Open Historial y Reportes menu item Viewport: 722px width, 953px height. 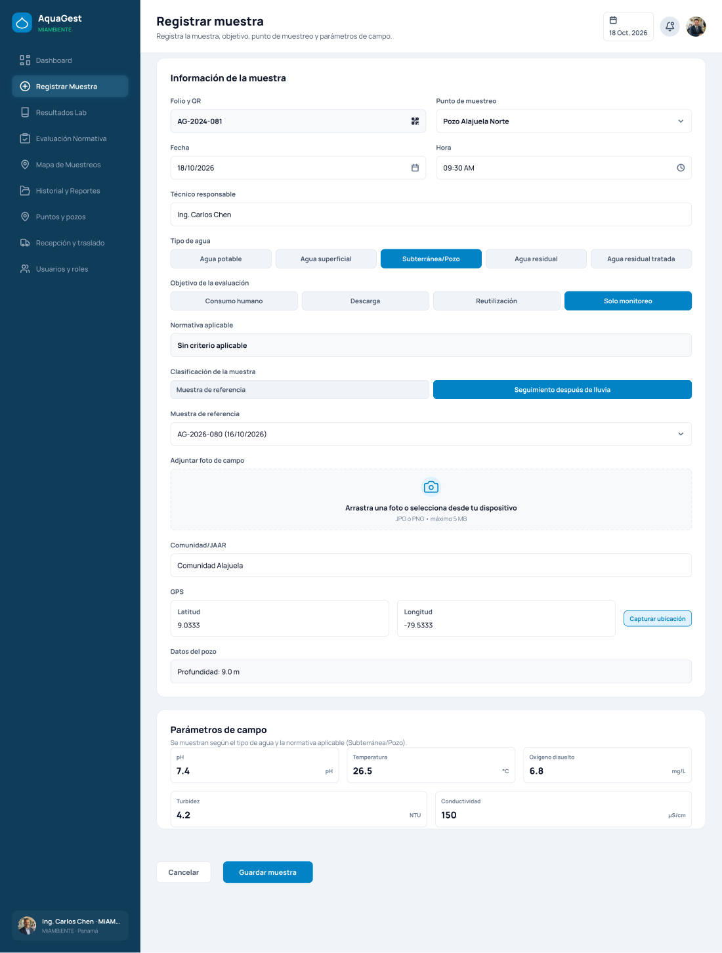tap(70, 191)
